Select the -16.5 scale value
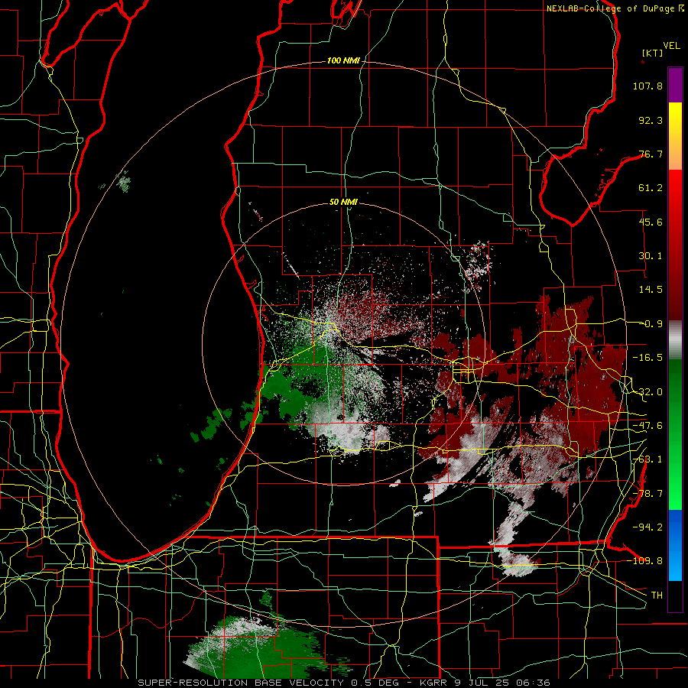The image size is (688, 688). pyautogui.click(x=647, y=358)
